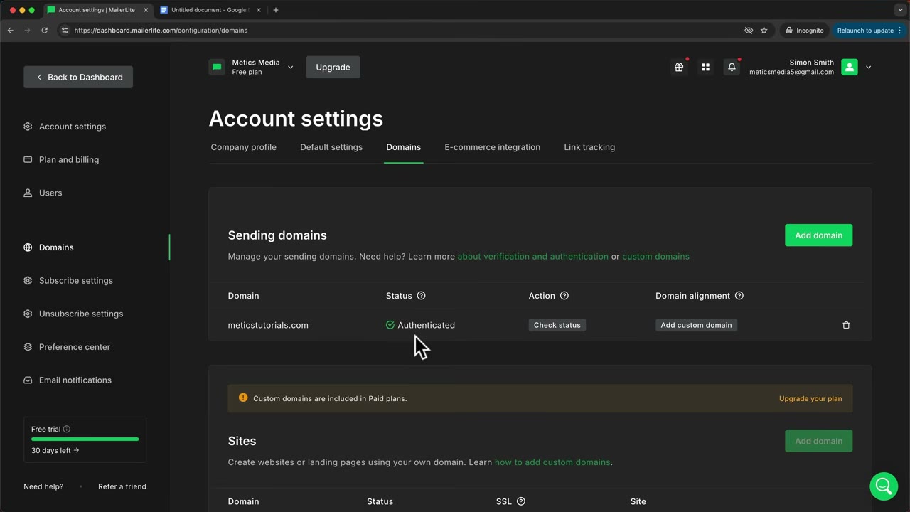The height and width of the screenshot is (512, 910).
Task: Click the Upgrade button in the header
Action: [333, 68]
